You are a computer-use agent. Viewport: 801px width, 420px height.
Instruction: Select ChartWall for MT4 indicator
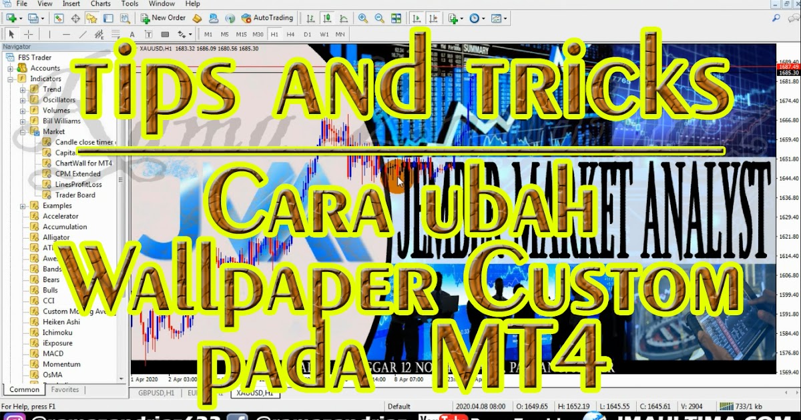(83, 163)
